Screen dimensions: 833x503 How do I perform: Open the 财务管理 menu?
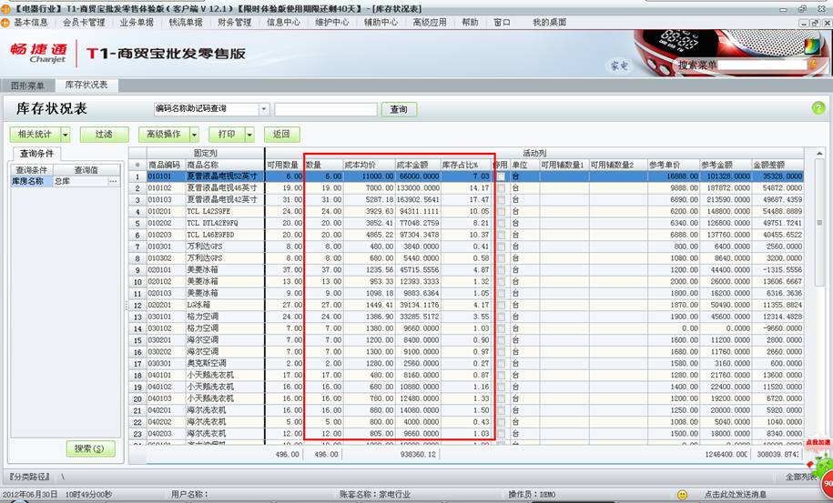234,22
